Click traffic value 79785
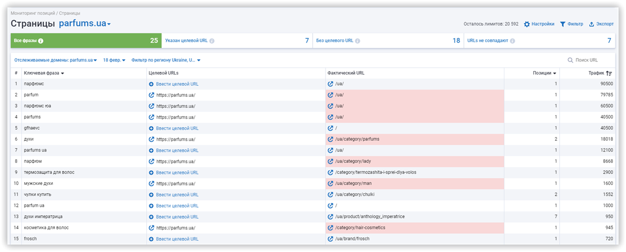Image resolution: width=626 pixels, height=252 pixels. pos(606,95)
